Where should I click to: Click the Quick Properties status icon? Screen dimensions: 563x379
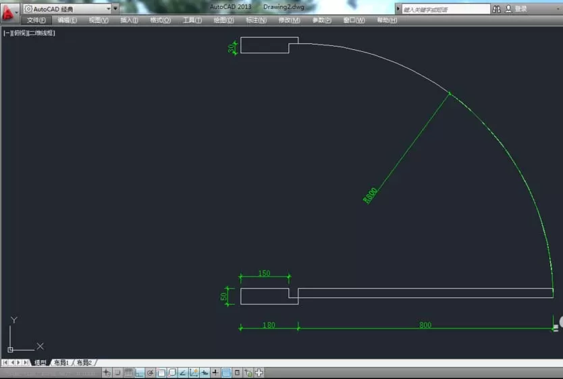point(237,373)
